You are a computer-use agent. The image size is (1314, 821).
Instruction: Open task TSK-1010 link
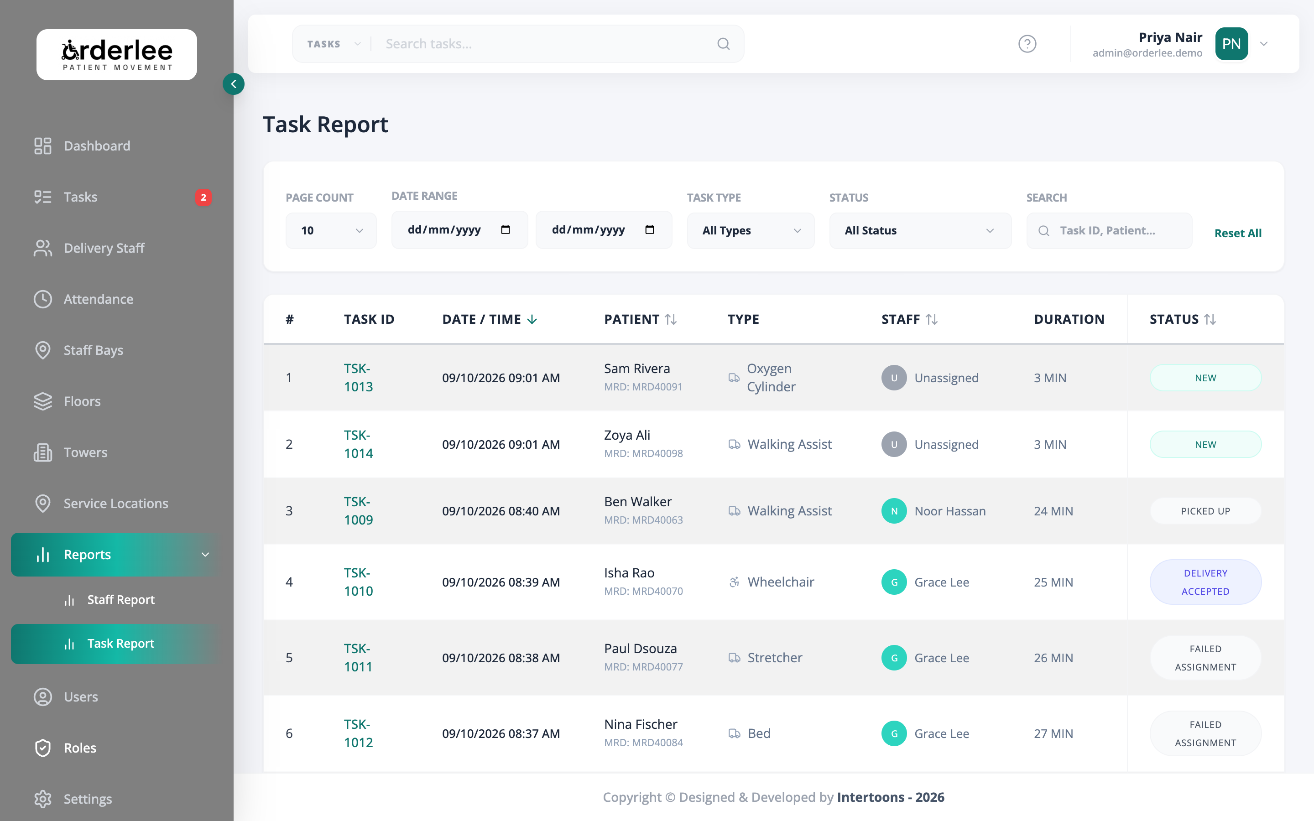pyautogui.click(x=358, y=582)
